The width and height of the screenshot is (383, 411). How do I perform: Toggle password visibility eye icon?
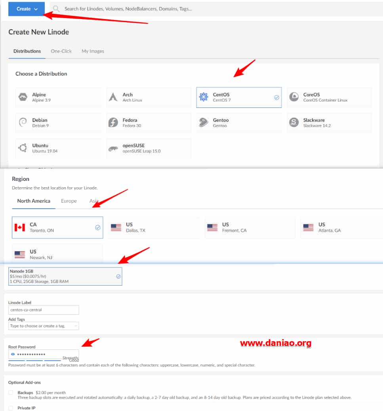click(13, 354)
